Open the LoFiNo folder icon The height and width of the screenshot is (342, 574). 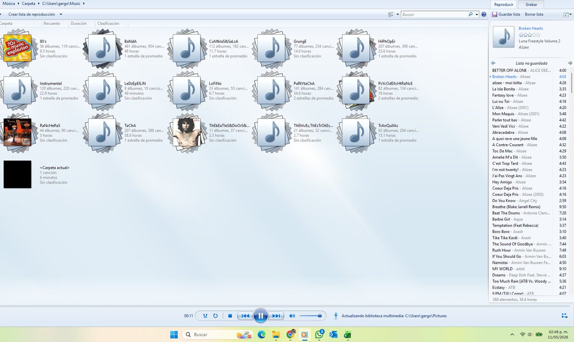tap(187, 90)
